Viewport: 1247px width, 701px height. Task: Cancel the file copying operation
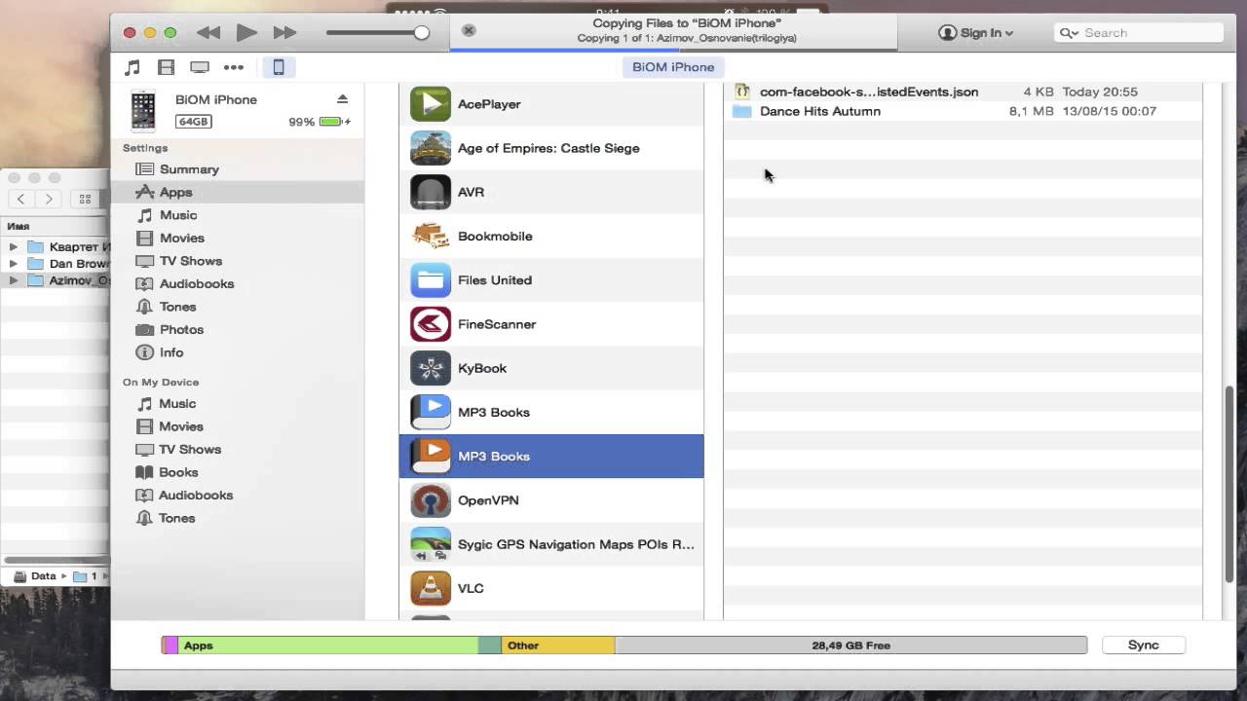(469, 31)
